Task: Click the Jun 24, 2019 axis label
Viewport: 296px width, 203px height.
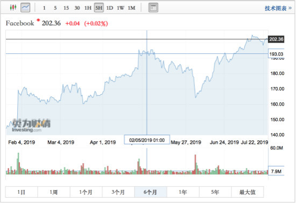Action: click(x=224, y=142)
